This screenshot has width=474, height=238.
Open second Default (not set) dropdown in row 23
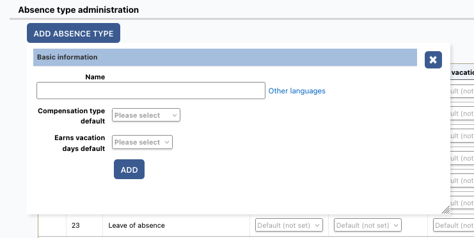(x=368, y=225)
